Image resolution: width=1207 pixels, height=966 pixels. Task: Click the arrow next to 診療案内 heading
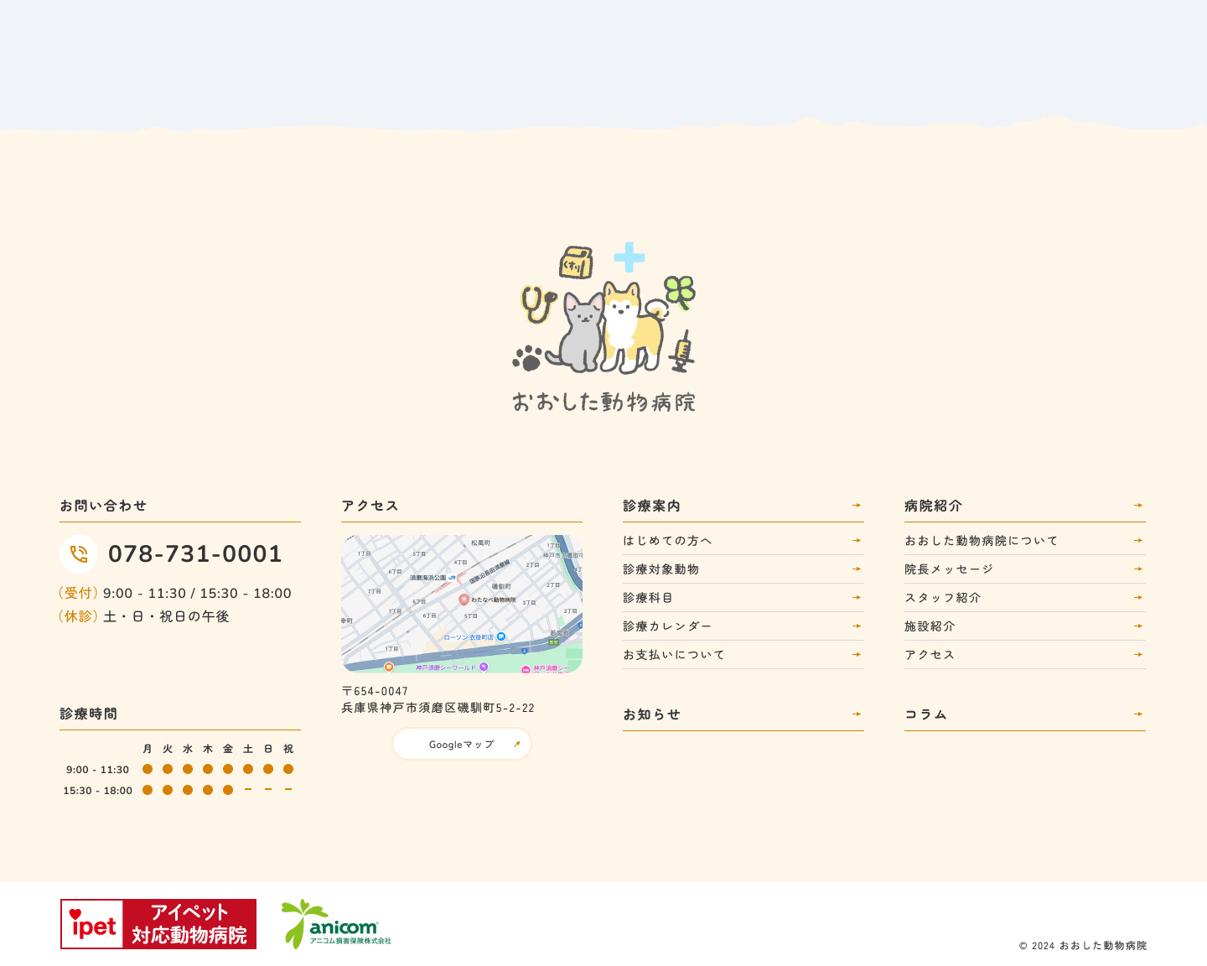pyautogui.click(x=856, y=506)
